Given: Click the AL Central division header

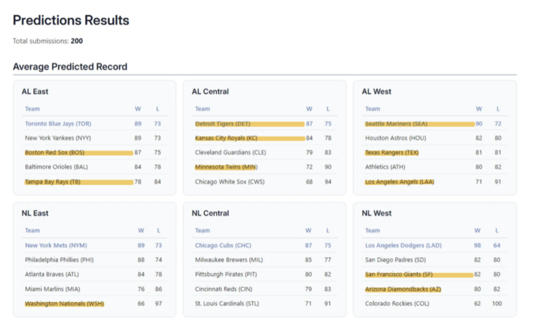Looking at the screenshot, I should click(210, 91).
